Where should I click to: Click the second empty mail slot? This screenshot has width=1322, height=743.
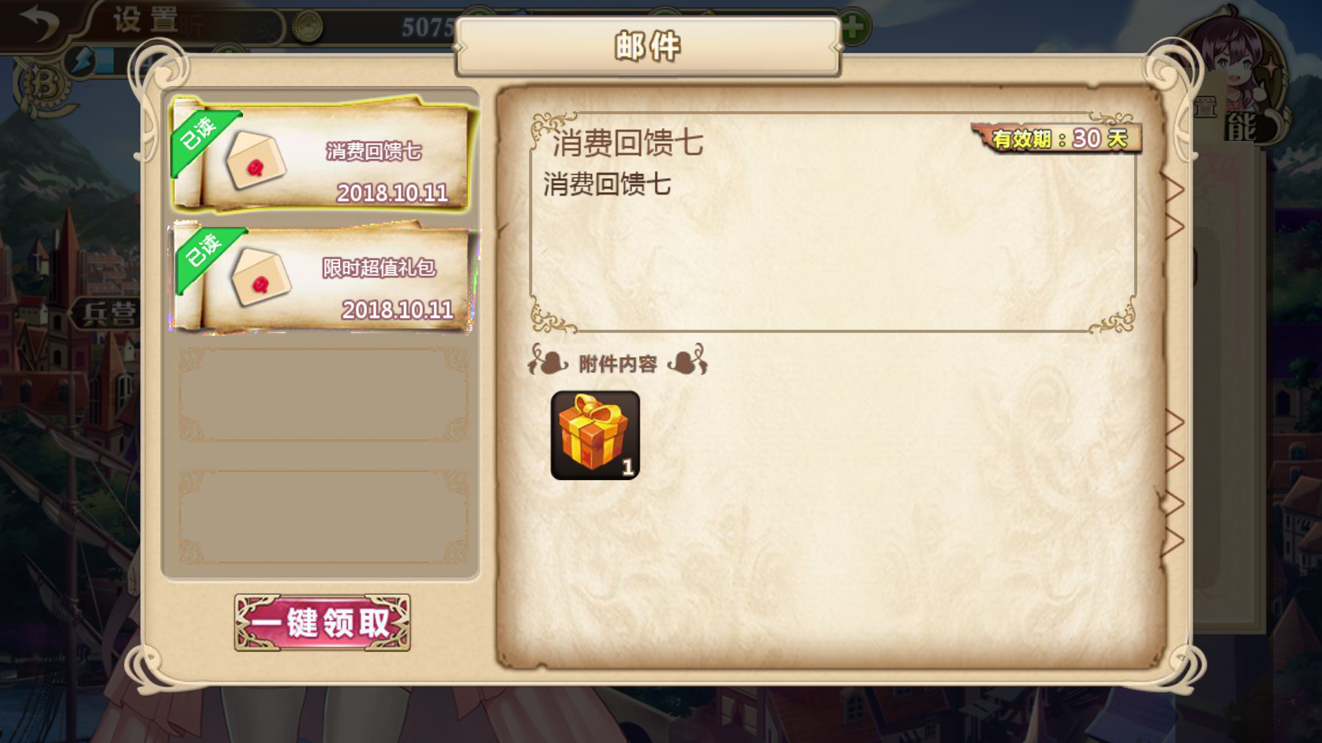322,517
